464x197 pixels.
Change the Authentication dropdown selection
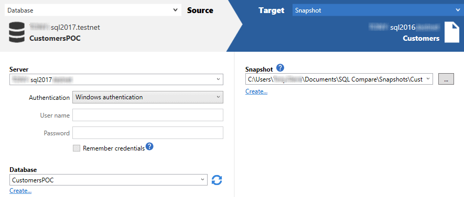[148, 97]
